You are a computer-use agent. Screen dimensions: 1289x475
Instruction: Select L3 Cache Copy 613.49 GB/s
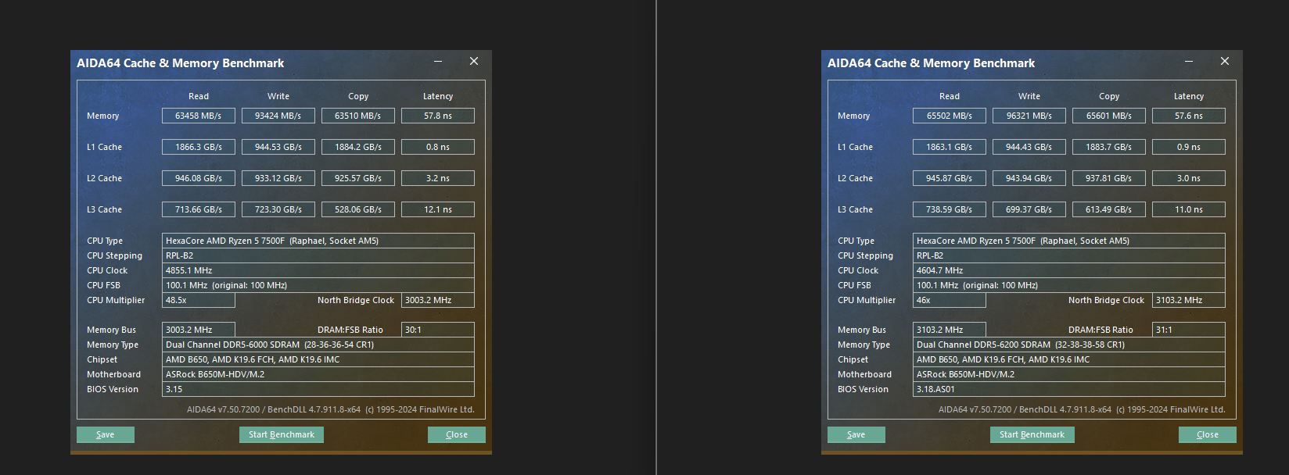1109,209
